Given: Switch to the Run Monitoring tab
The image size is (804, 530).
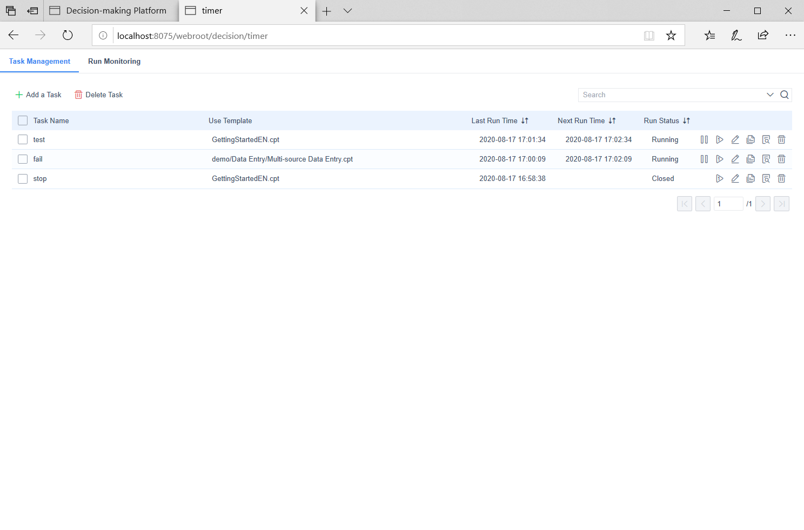Looking at the screenshot, I should (x=114, y=61).
